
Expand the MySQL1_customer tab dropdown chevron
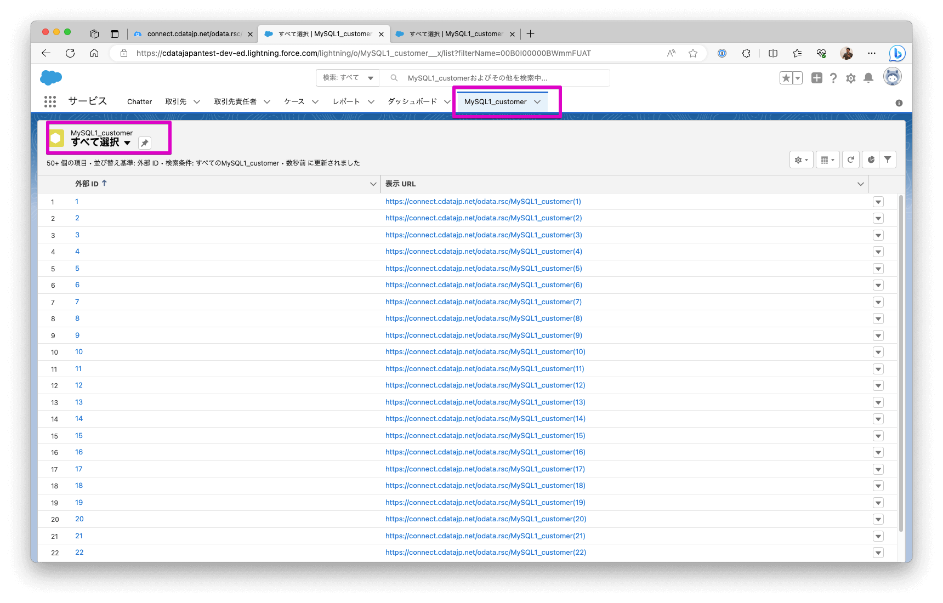point(537,102)
